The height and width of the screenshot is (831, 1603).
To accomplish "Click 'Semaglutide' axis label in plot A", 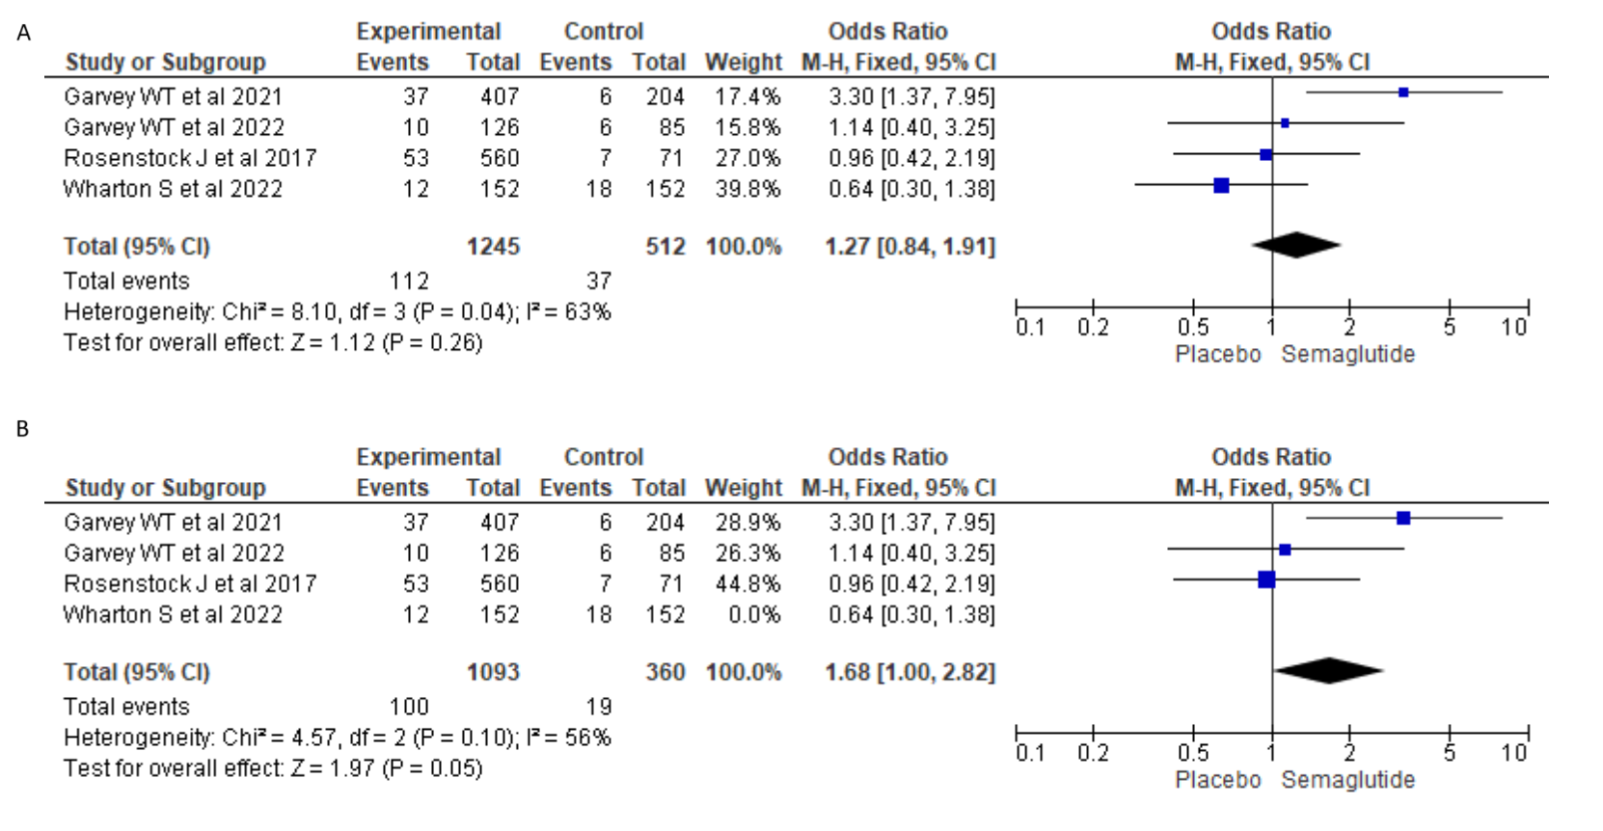I will (x=1347, y=354).
